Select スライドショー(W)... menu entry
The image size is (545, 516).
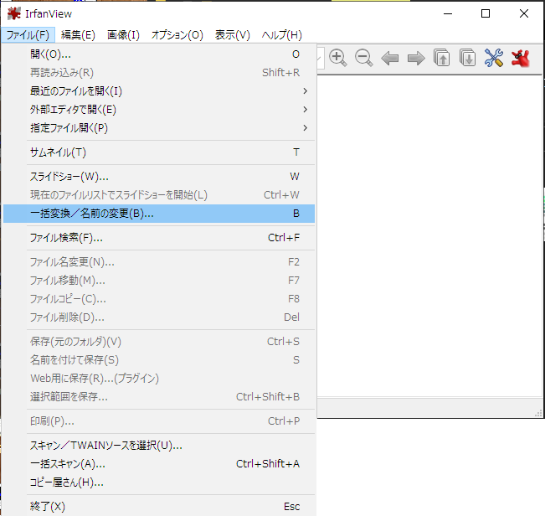[159, 177]
